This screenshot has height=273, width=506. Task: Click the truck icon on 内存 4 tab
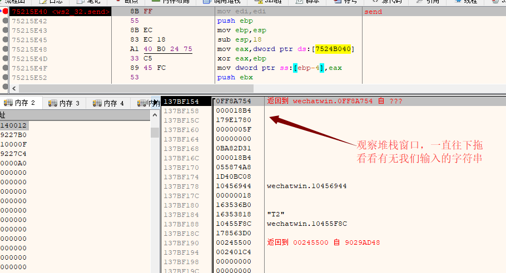(x=97, y=103)
